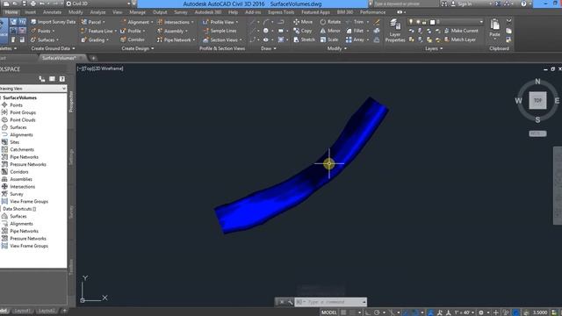Open the annotation scale 1"=40' dropdown
The height and width of the screenshot is (316, 562).
[x=465, y=312]
